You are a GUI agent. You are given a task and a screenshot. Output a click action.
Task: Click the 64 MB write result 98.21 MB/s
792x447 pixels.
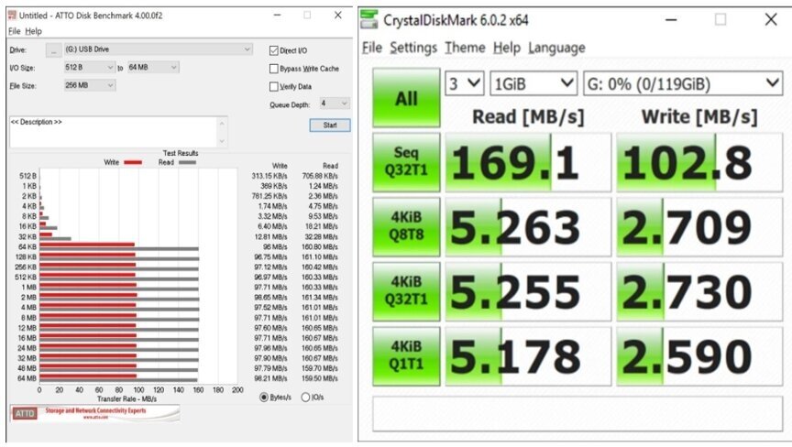point(271,378)
